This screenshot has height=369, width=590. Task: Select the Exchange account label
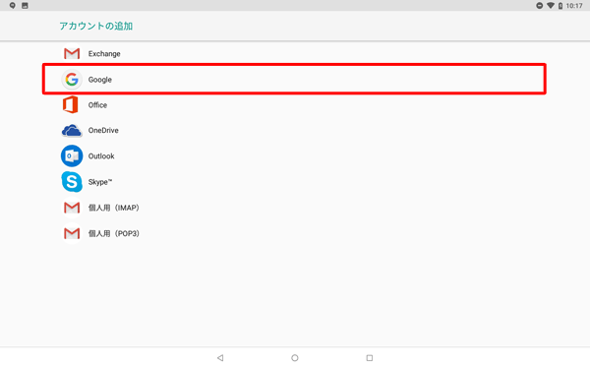click(x=104, y=54)
